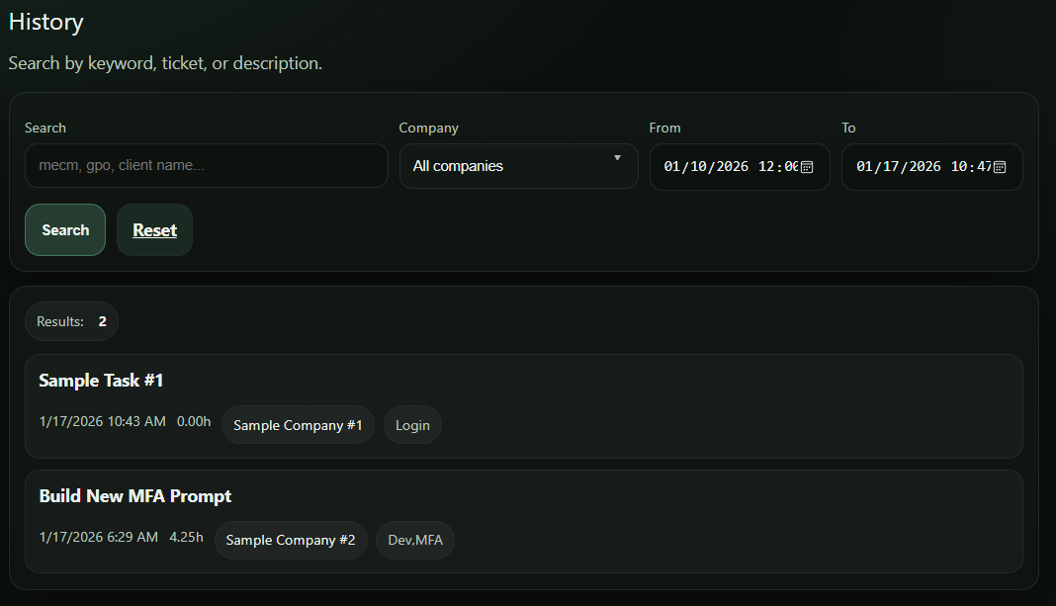Select the From date field to edit it
Screen dimensions: 1056x606
[704, 166]
